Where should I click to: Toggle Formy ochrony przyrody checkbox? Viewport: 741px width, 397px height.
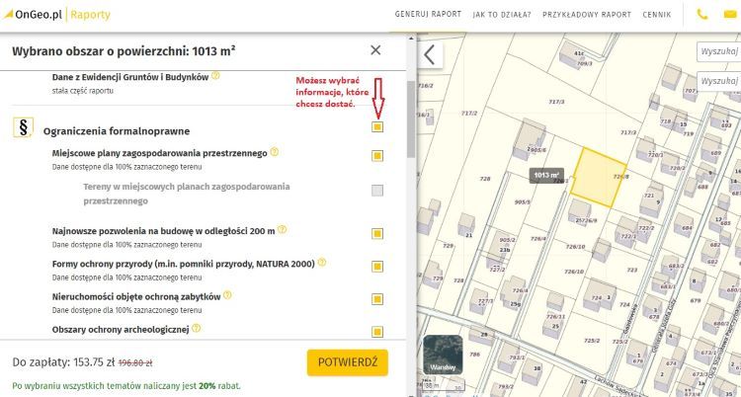click(x=377, y=267)
